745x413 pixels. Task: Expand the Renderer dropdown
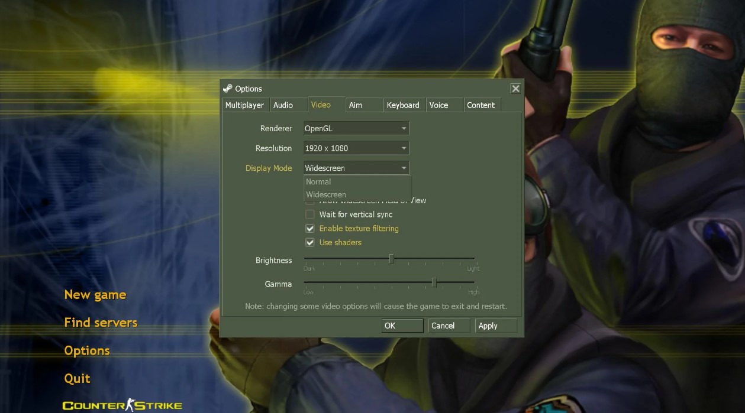[x=356, y=128]
